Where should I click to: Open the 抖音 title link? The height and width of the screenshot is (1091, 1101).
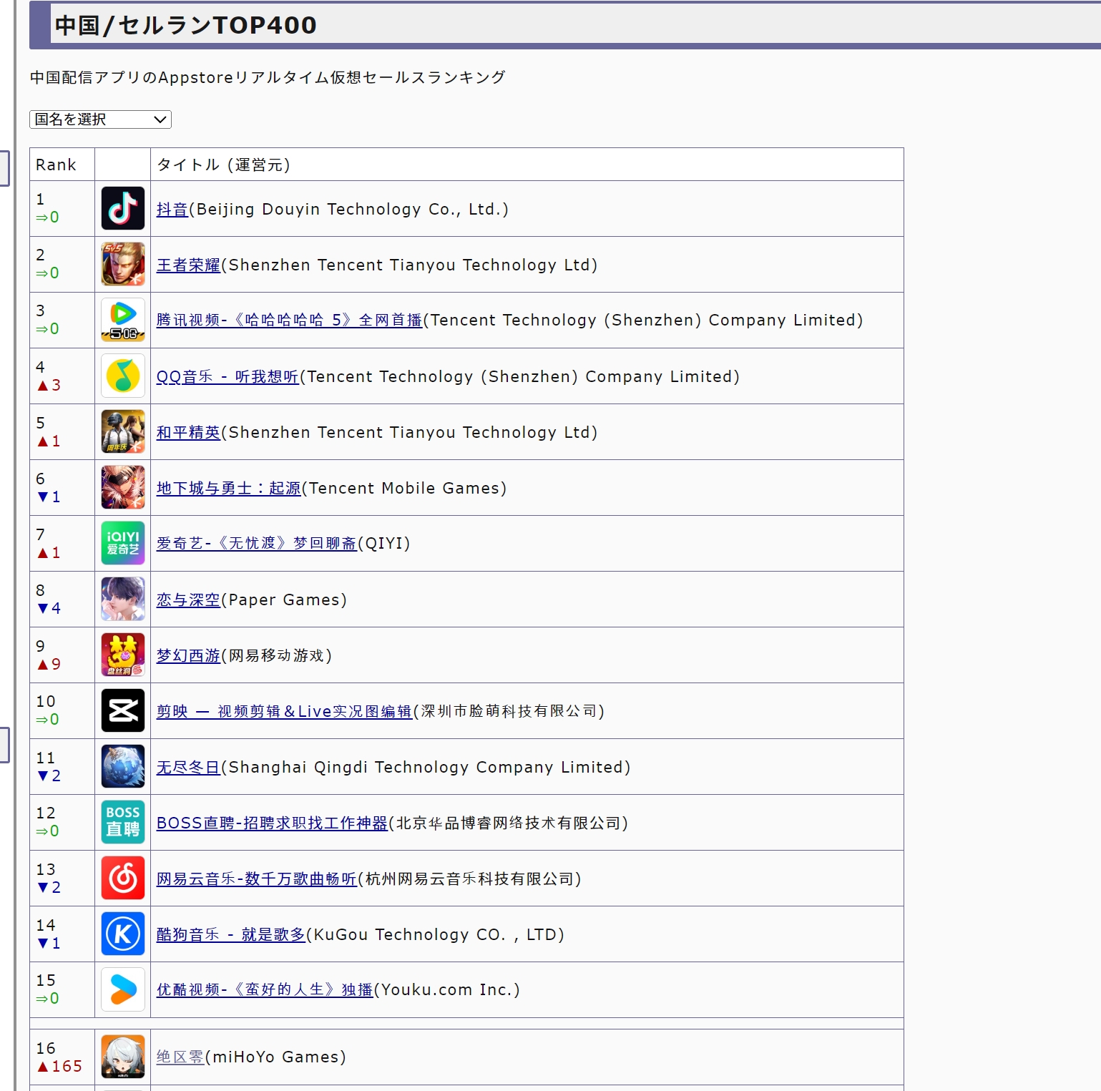(172, 210)
